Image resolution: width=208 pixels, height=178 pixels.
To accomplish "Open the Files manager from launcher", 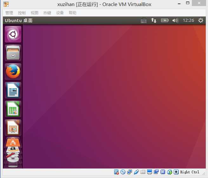I will [13, 53].
